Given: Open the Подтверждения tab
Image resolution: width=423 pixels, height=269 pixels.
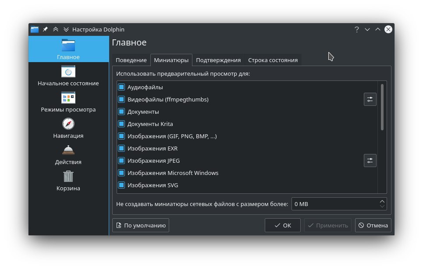Looking at the screenshot, I should (218, 60).
